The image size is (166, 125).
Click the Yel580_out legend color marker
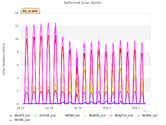pyautogui.click(x=61, y=116)
